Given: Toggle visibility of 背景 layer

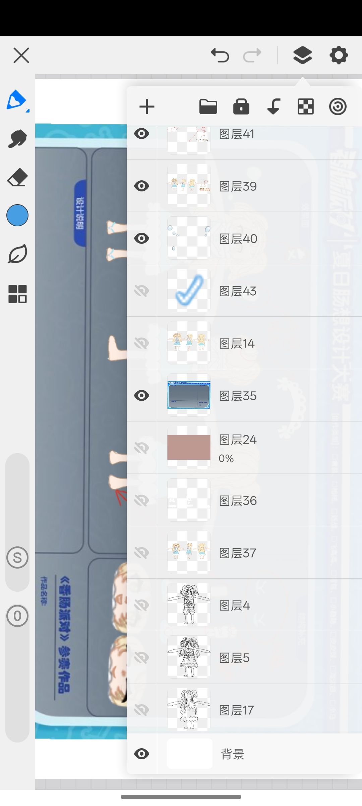Looking at the screenshot, I should point(141,754).
